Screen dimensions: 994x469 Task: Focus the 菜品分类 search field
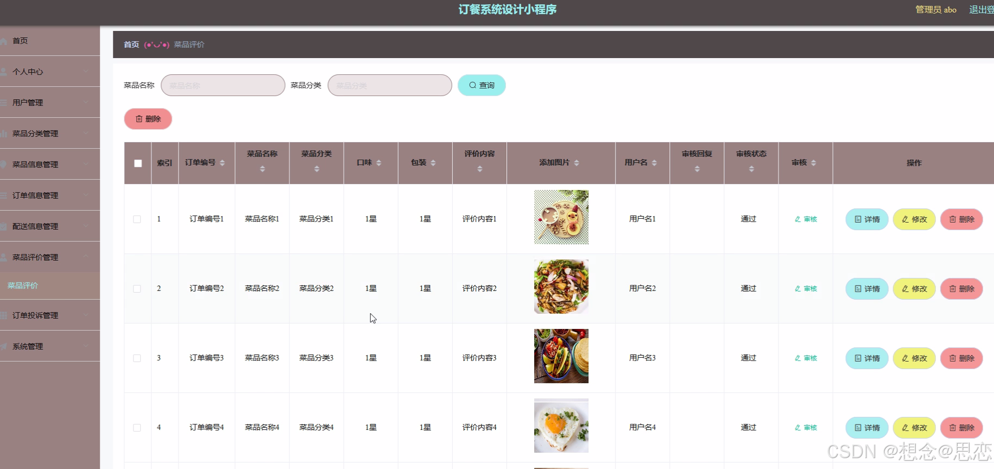click(x=390, y=85)
